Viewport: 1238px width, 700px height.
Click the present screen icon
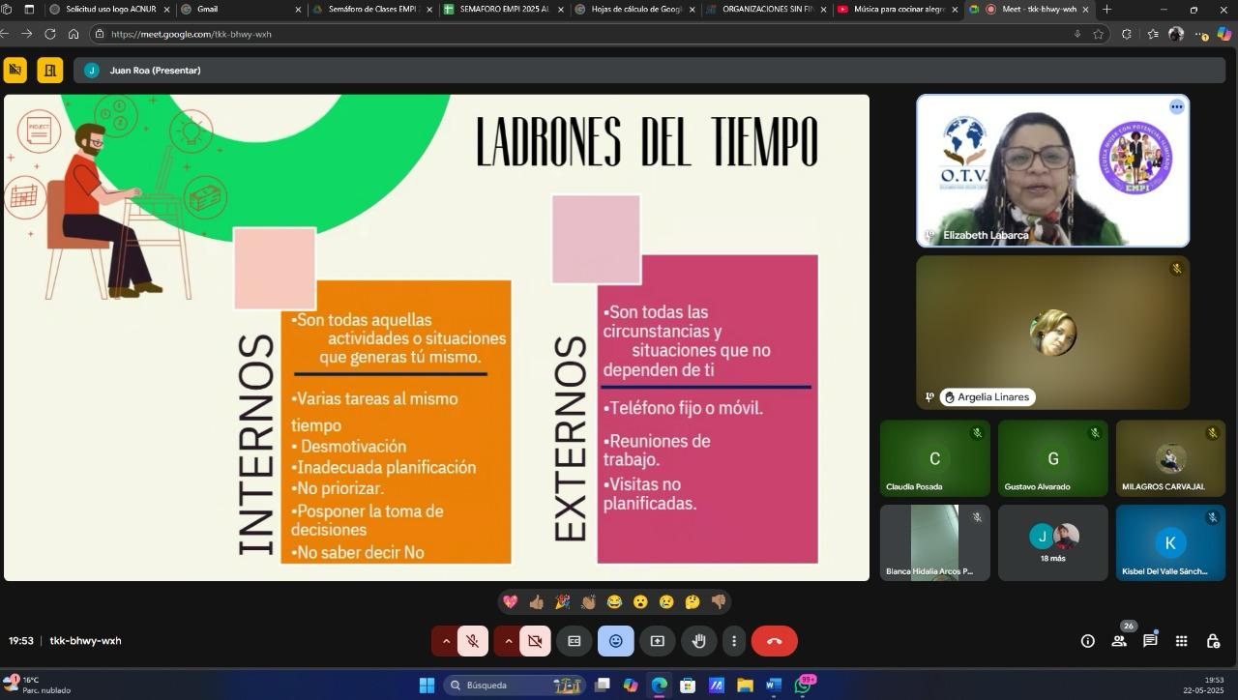click(x=658, y=641)
